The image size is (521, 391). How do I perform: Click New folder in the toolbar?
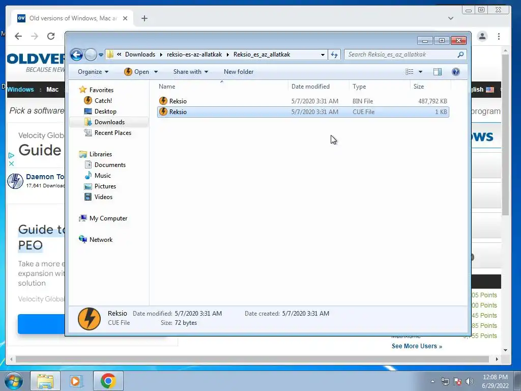click(x=239, y=72)
